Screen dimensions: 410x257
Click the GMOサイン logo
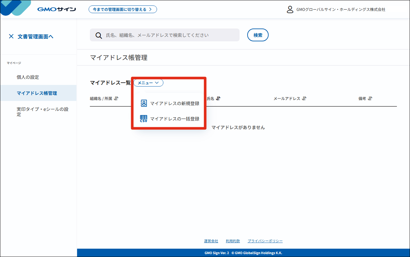tap(57, 9)
